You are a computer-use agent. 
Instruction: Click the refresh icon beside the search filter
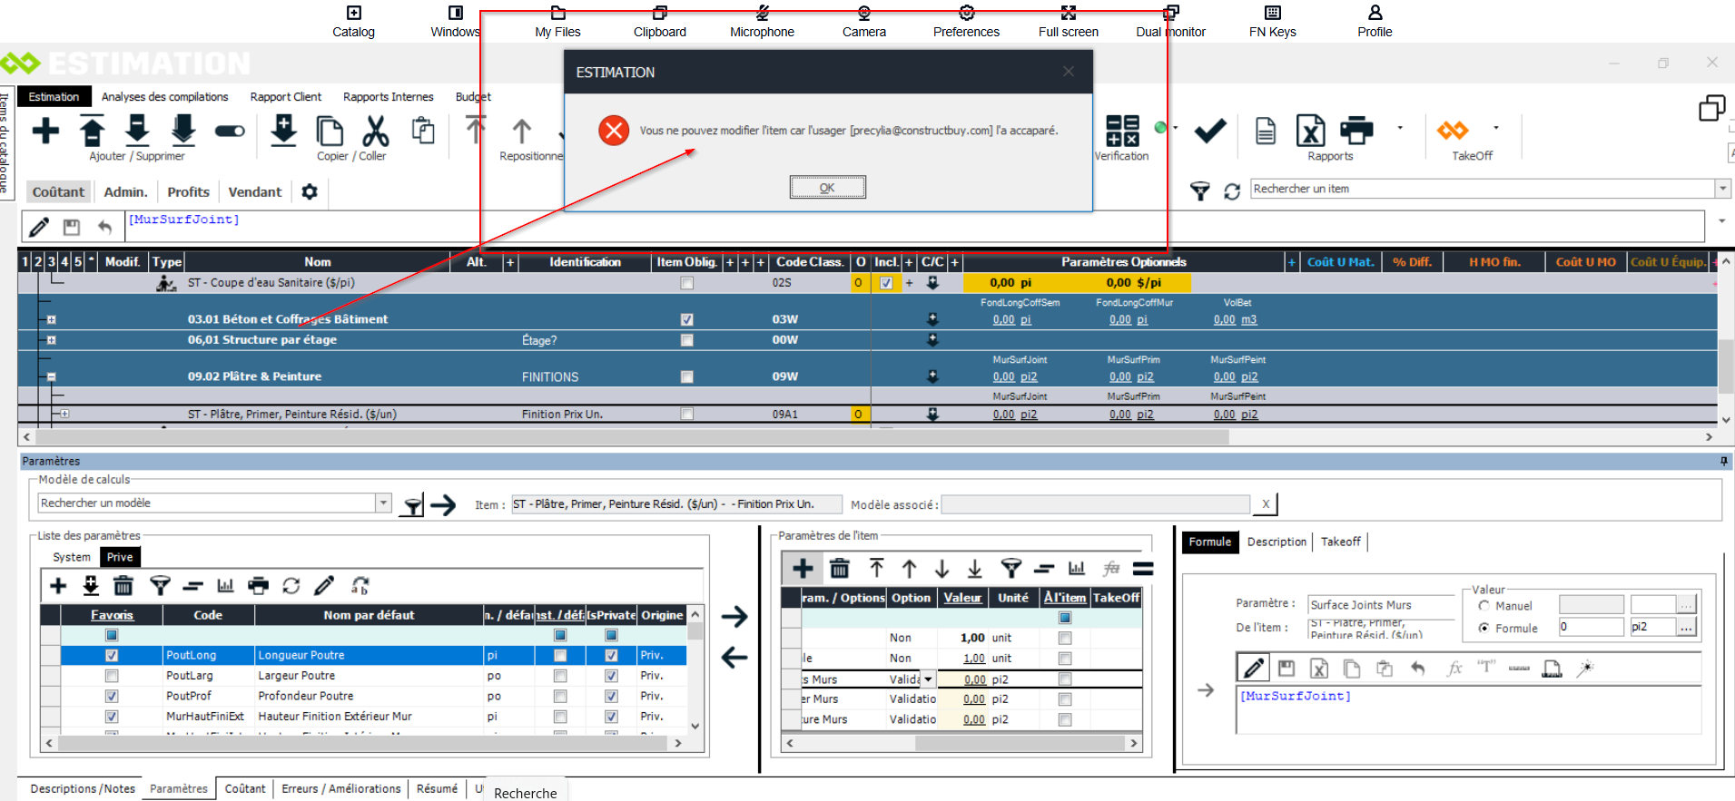(1232, 191)
